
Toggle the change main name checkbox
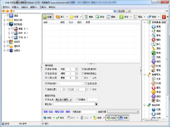point(46,99)
